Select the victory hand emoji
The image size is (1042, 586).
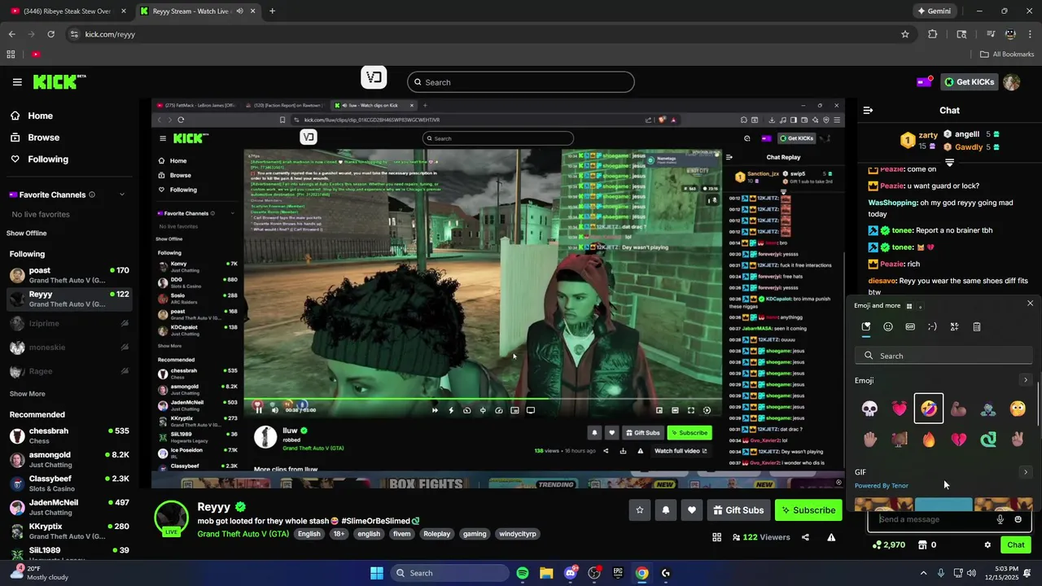coord(1018,439)
